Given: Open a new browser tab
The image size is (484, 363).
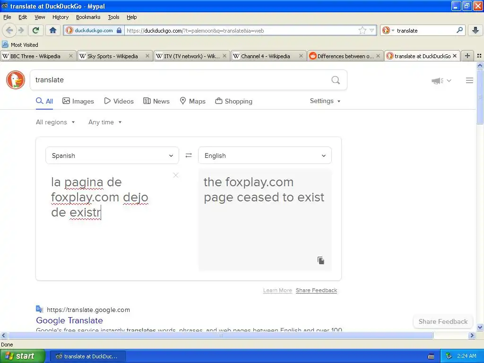Looking at the screenshot, I should coord(467,56).
